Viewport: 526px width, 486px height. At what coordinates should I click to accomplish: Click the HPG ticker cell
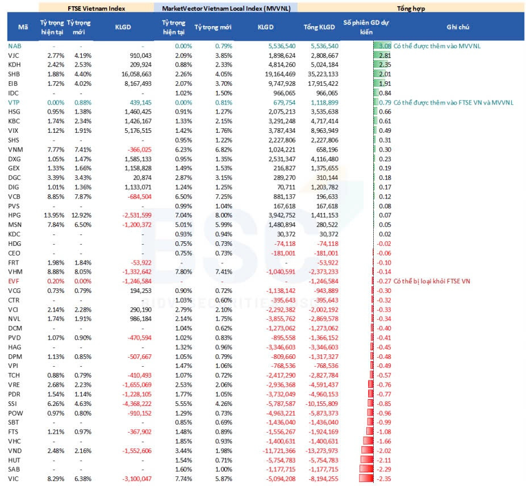(x=14, y=215)
